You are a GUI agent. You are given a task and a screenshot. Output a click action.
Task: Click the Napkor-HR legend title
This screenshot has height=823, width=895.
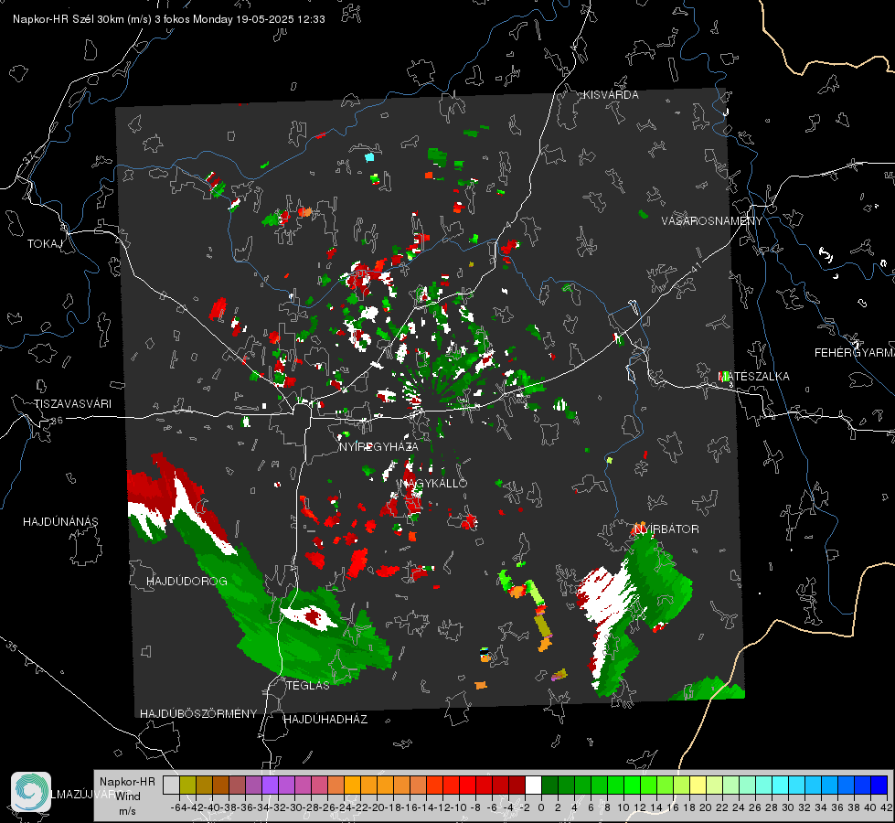click(127, 781)
